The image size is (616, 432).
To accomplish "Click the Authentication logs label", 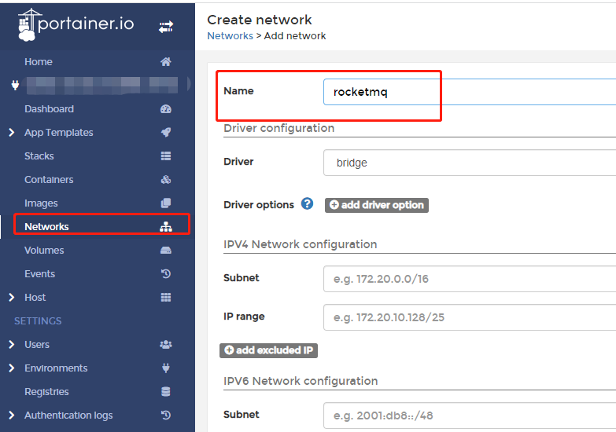I will (x=68, y=416).
